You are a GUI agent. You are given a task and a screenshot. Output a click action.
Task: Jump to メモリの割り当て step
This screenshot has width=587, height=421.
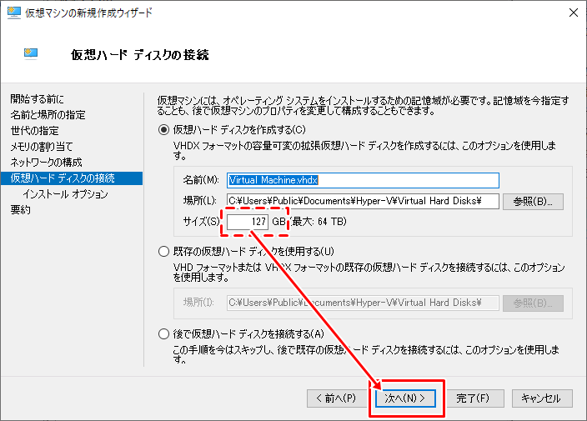(x=48, y=147)
